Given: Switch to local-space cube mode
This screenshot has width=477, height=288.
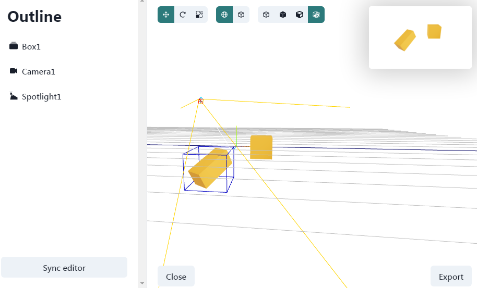Looking at the screenshot, I should [241, 15].
